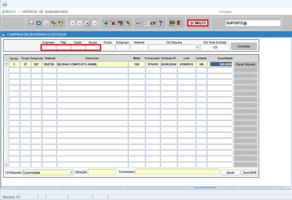Select Entrada Nf cell 26/06/2024
292x200 pixels.
169,64
